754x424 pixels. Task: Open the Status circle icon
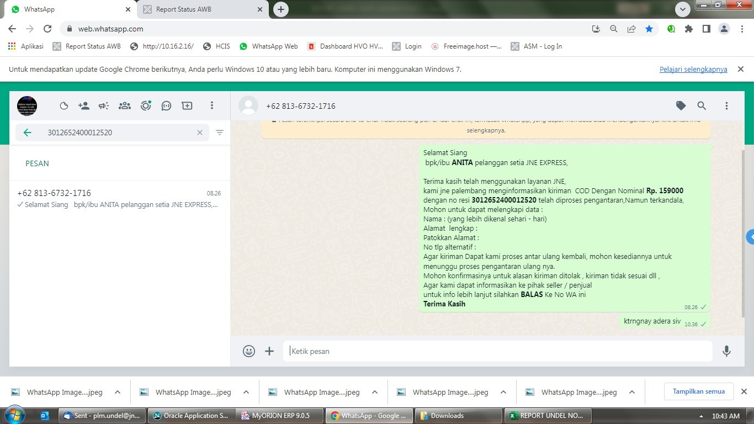click(146, 105)
